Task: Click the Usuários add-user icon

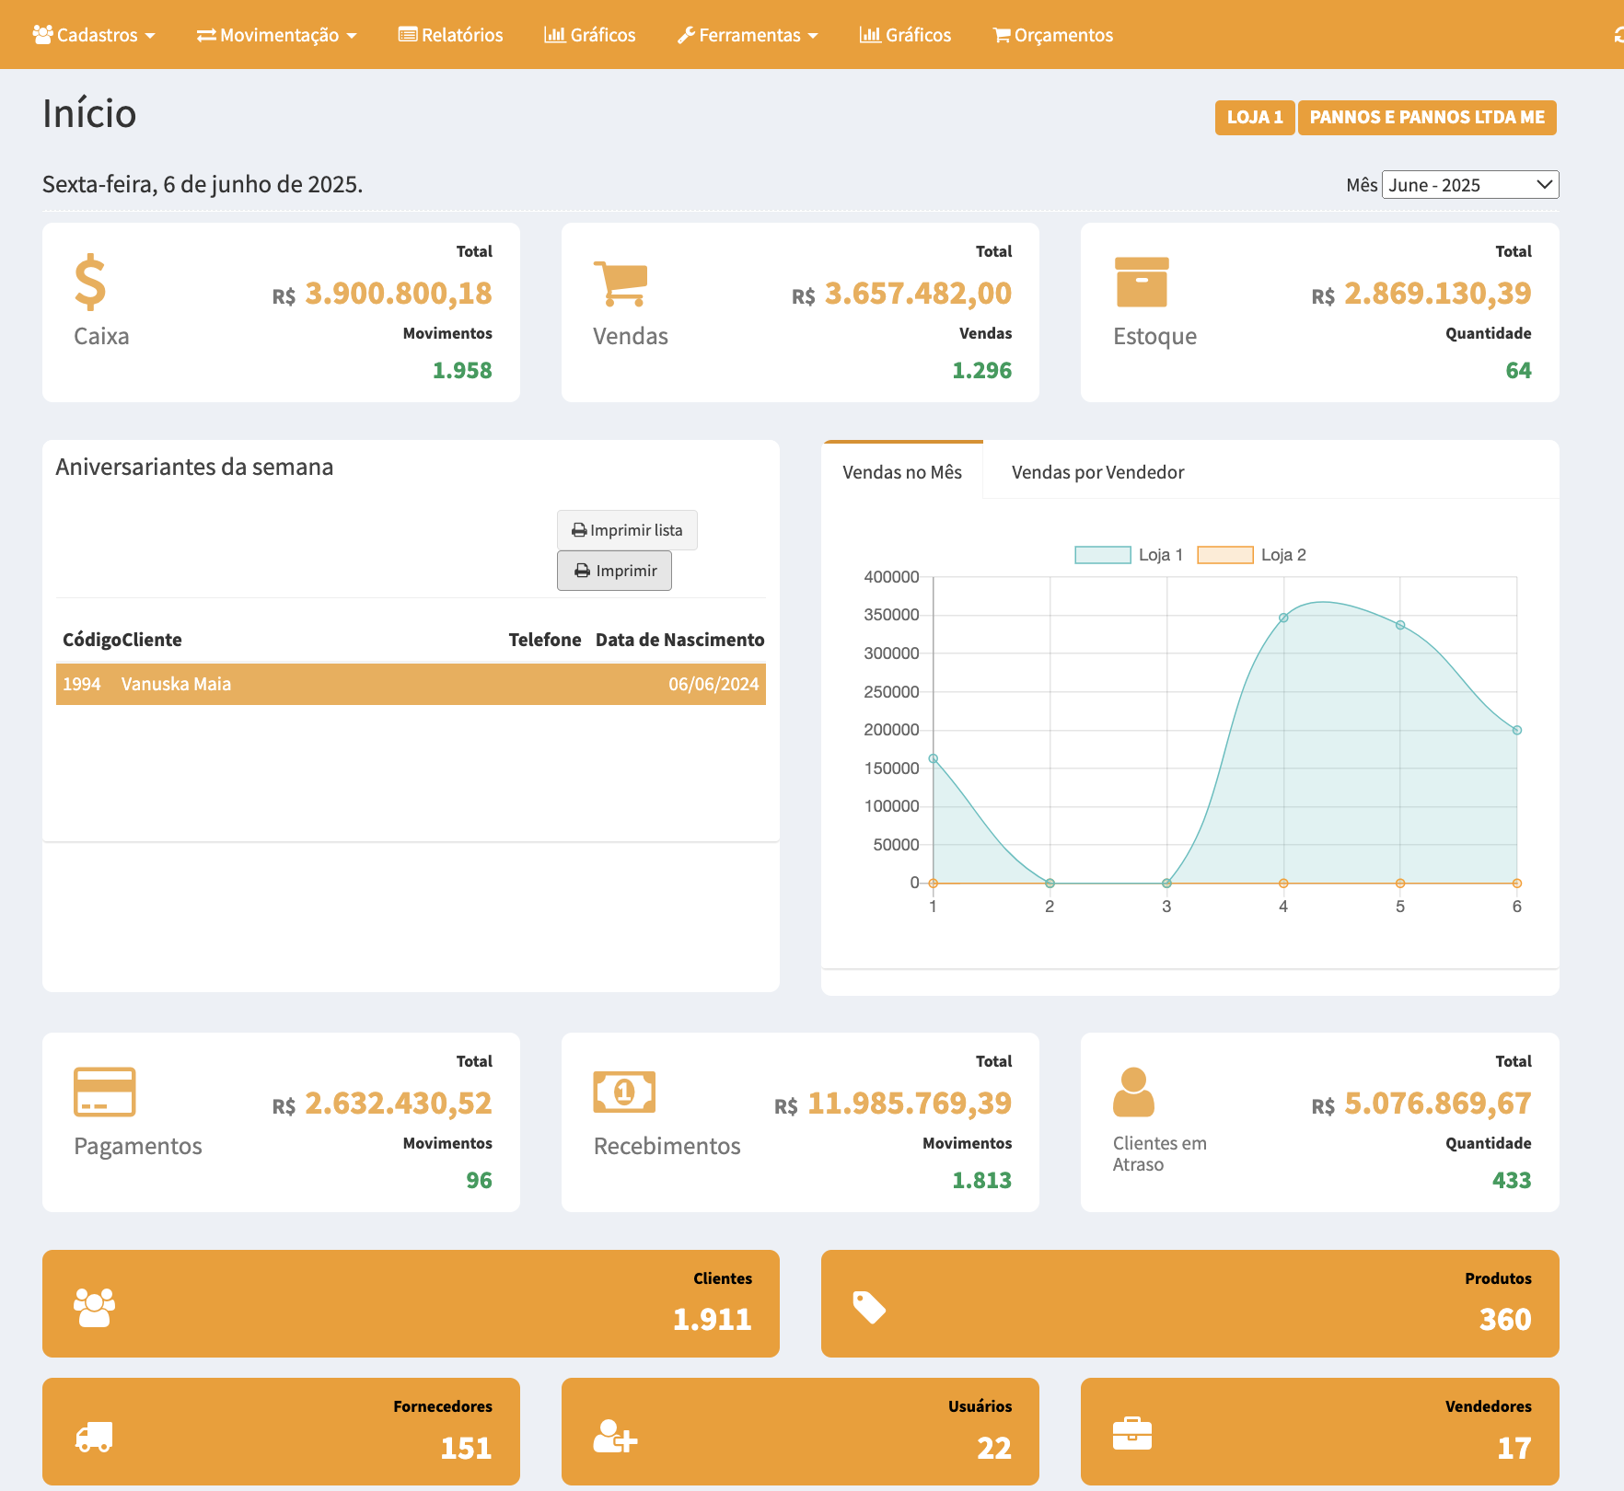Action: (615, 1436)
